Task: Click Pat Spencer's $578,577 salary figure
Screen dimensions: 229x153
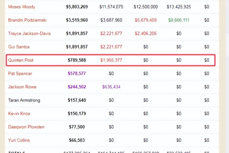Action: 77,73
